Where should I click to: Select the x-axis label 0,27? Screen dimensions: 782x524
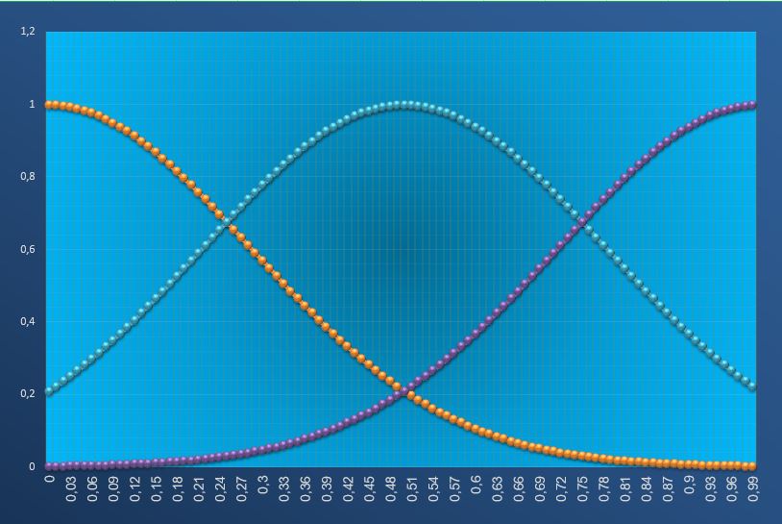click(242, 491)
